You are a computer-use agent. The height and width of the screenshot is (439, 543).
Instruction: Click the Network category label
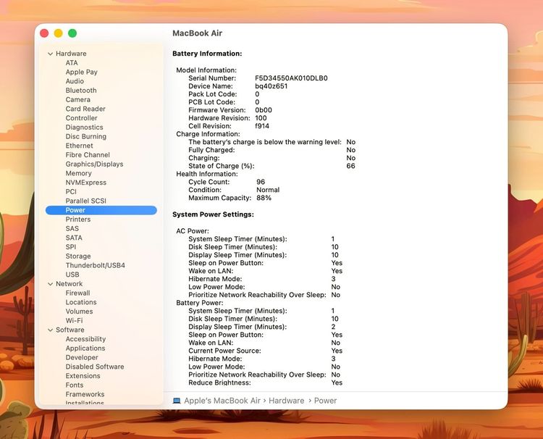pyautogui.click(x=70, y=284)
